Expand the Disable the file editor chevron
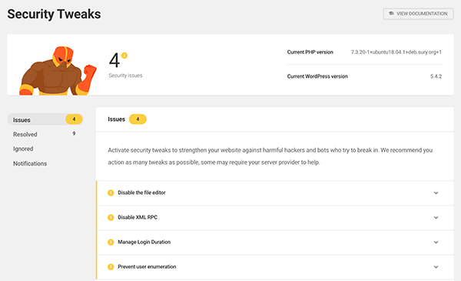461x281 pixels. tap(436, 193)
